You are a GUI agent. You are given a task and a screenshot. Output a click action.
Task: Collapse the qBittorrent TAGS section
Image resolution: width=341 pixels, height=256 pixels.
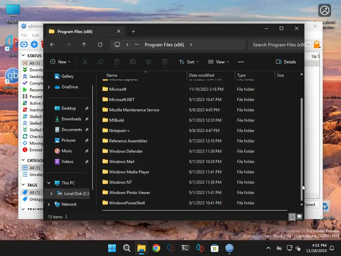click(23, 185)
